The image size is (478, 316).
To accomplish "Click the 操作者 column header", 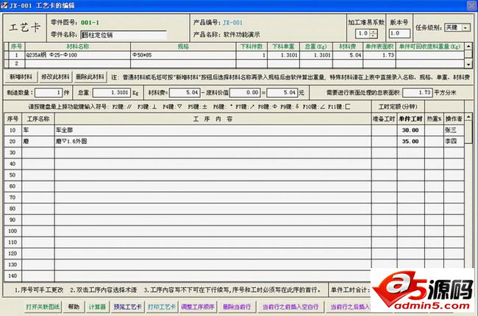I will [454, 119].
